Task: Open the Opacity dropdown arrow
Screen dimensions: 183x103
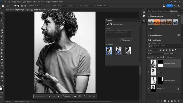Action: [x=175, y=54]
